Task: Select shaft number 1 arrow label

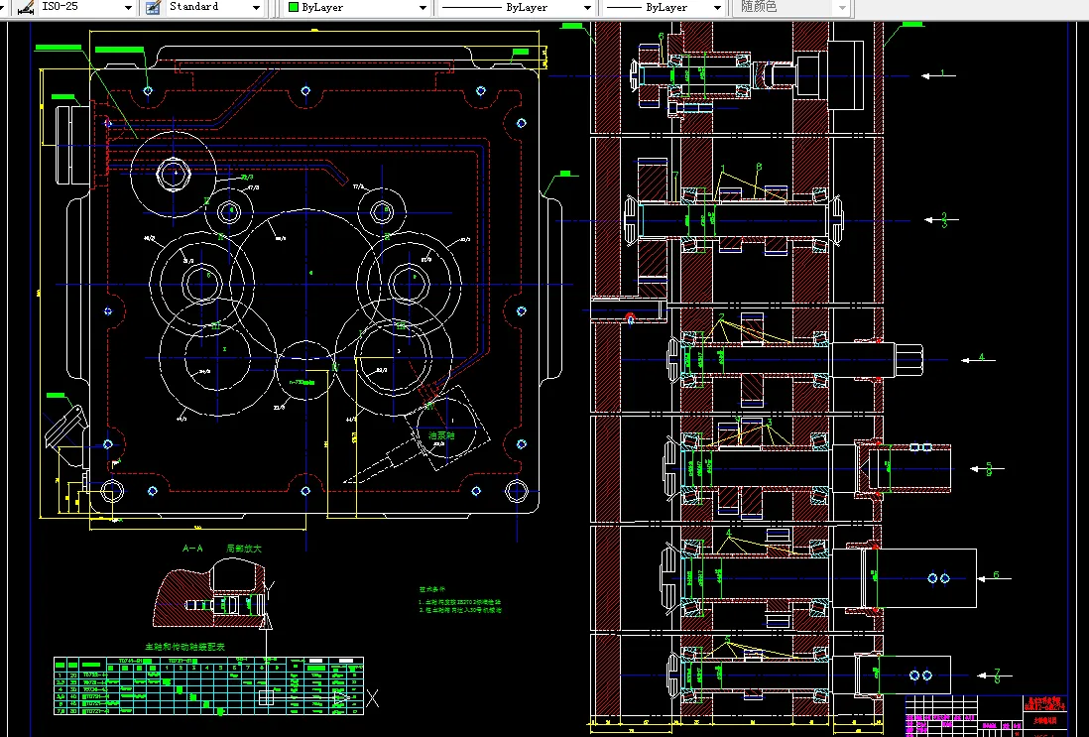Action: (x=938, y=74)
